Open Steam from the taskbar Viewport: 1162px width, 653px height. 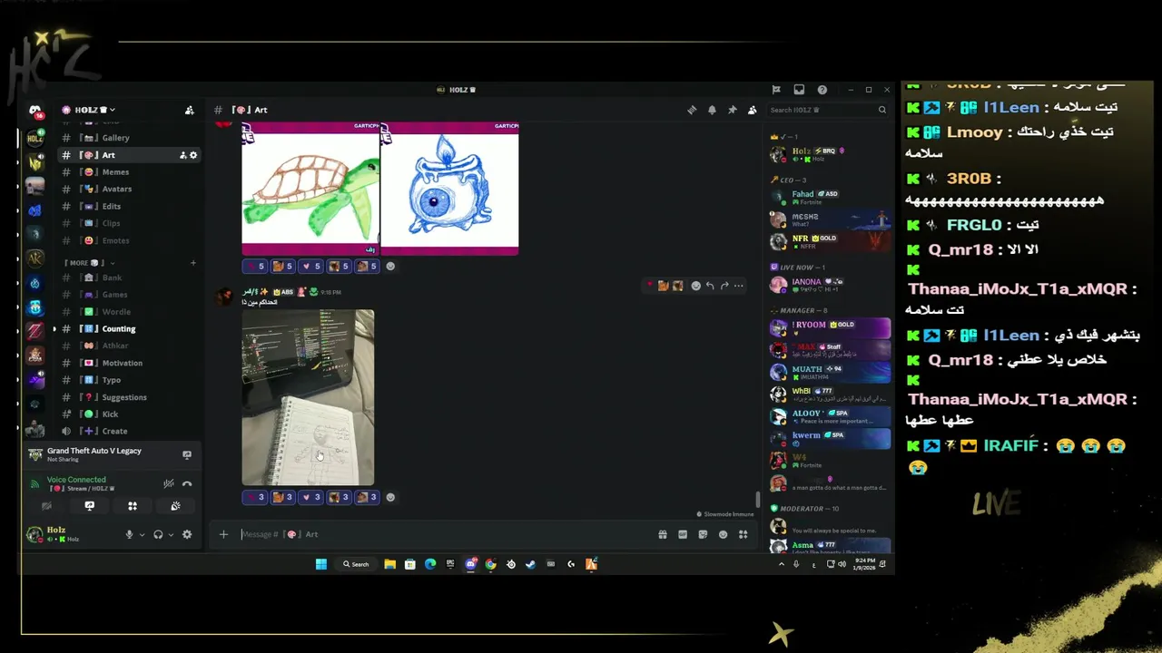[530, 564]
